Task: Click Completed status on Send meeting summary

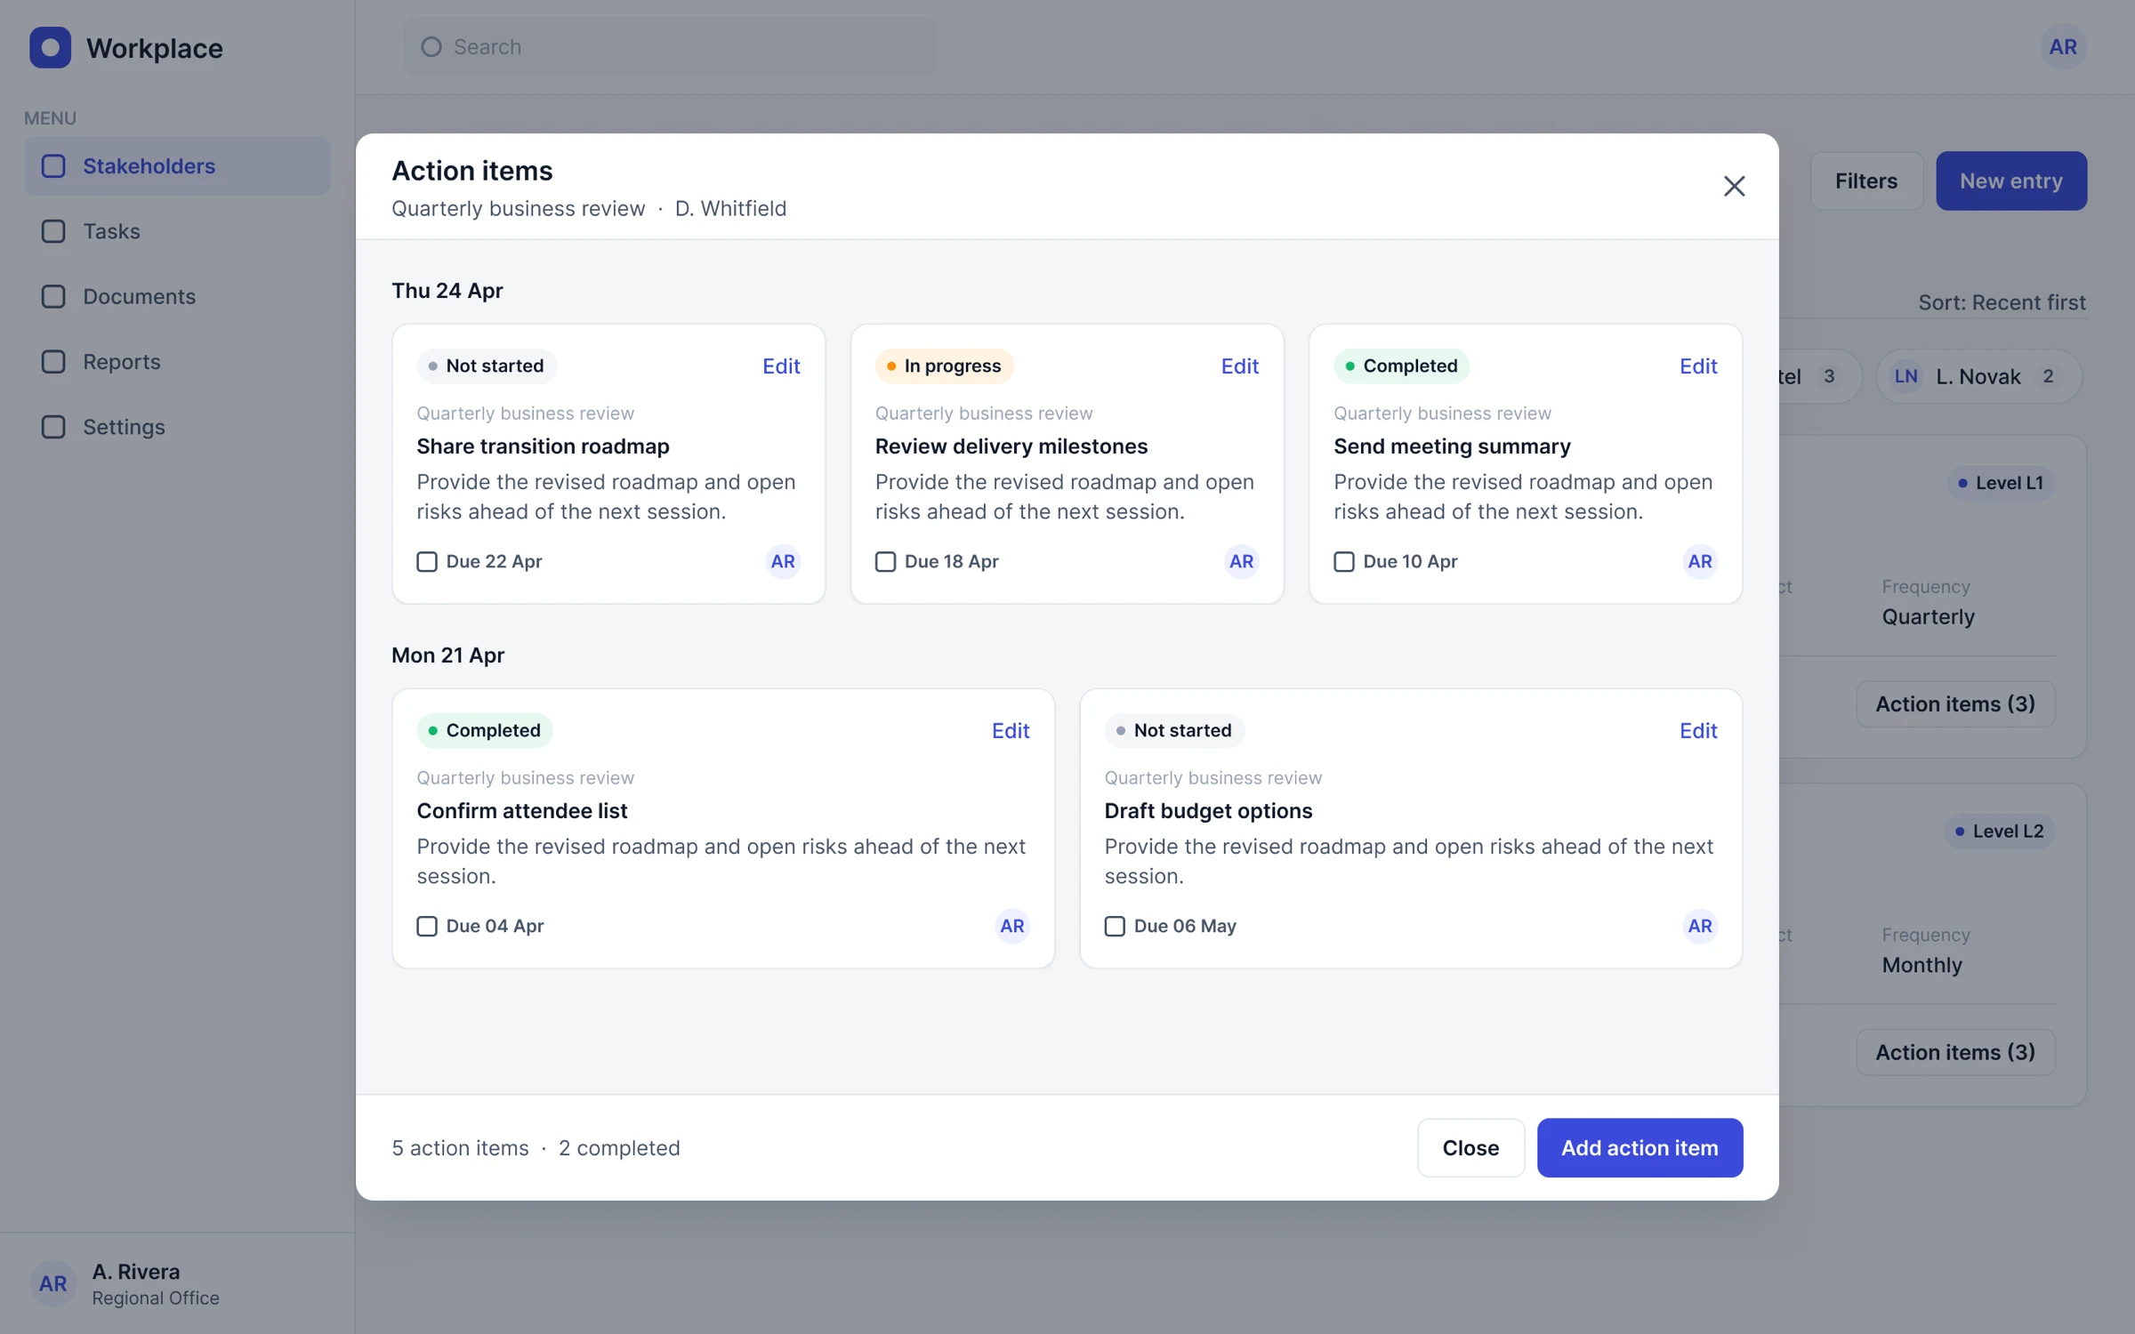Action: (x=1401, y=366)
